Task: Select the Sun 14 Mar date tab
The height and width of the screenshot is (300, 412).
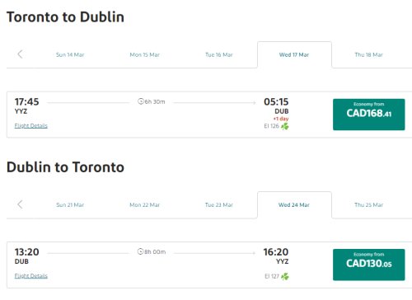Action: (70, 54)
